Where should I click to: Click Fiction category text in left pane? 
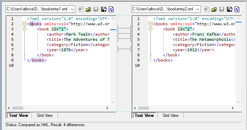click(80, 45)
